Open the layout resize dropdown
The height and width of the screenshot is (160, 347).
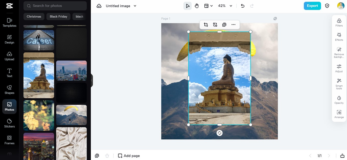208,6
